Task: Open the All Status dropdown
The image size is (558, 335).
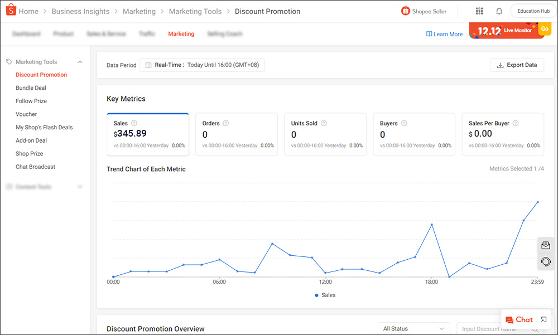Action: pos(413,328)
